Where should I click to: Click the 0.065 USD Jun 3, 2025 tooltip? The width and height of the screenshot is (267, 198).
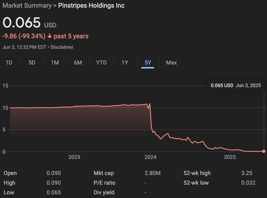click(x=235, y=85)
